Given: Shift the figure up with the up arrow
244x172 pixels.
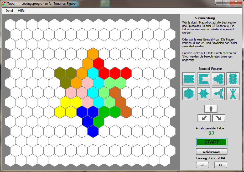Looking at the screenshot, I should pos(211,109).
